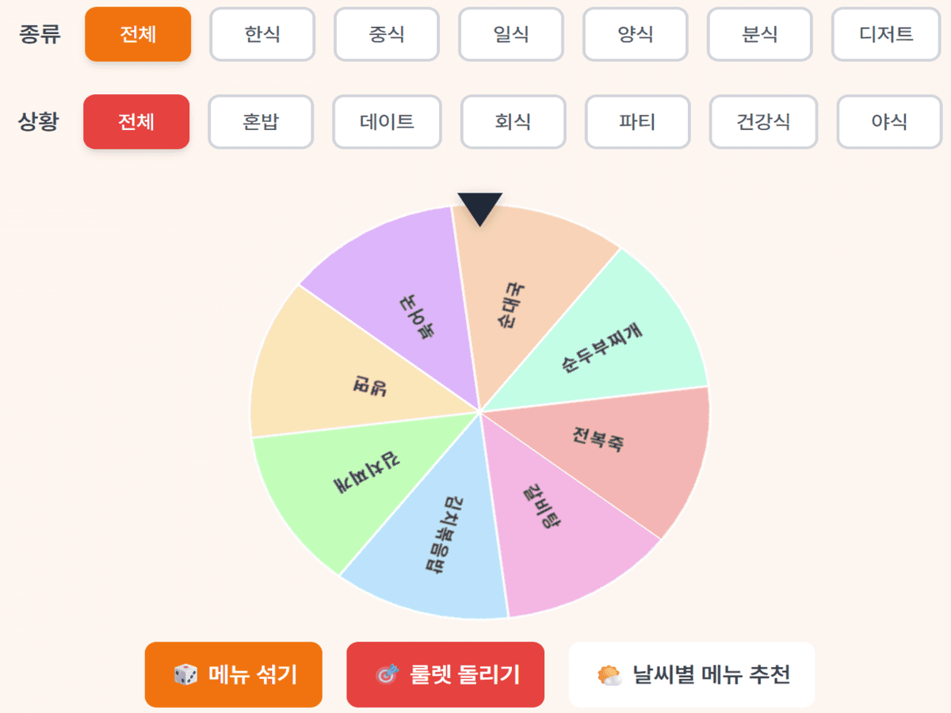Click the dark roulette pointer triangle

point(479,208)
